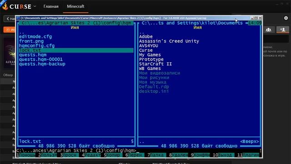Select Default.rdp file
The width and height of the screenshot is (291, 164).
click(154, 87)
